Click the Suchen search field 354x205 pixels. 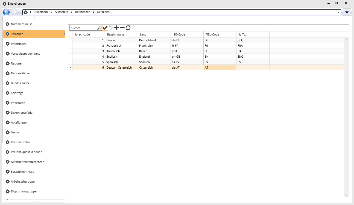click(83, 28)
